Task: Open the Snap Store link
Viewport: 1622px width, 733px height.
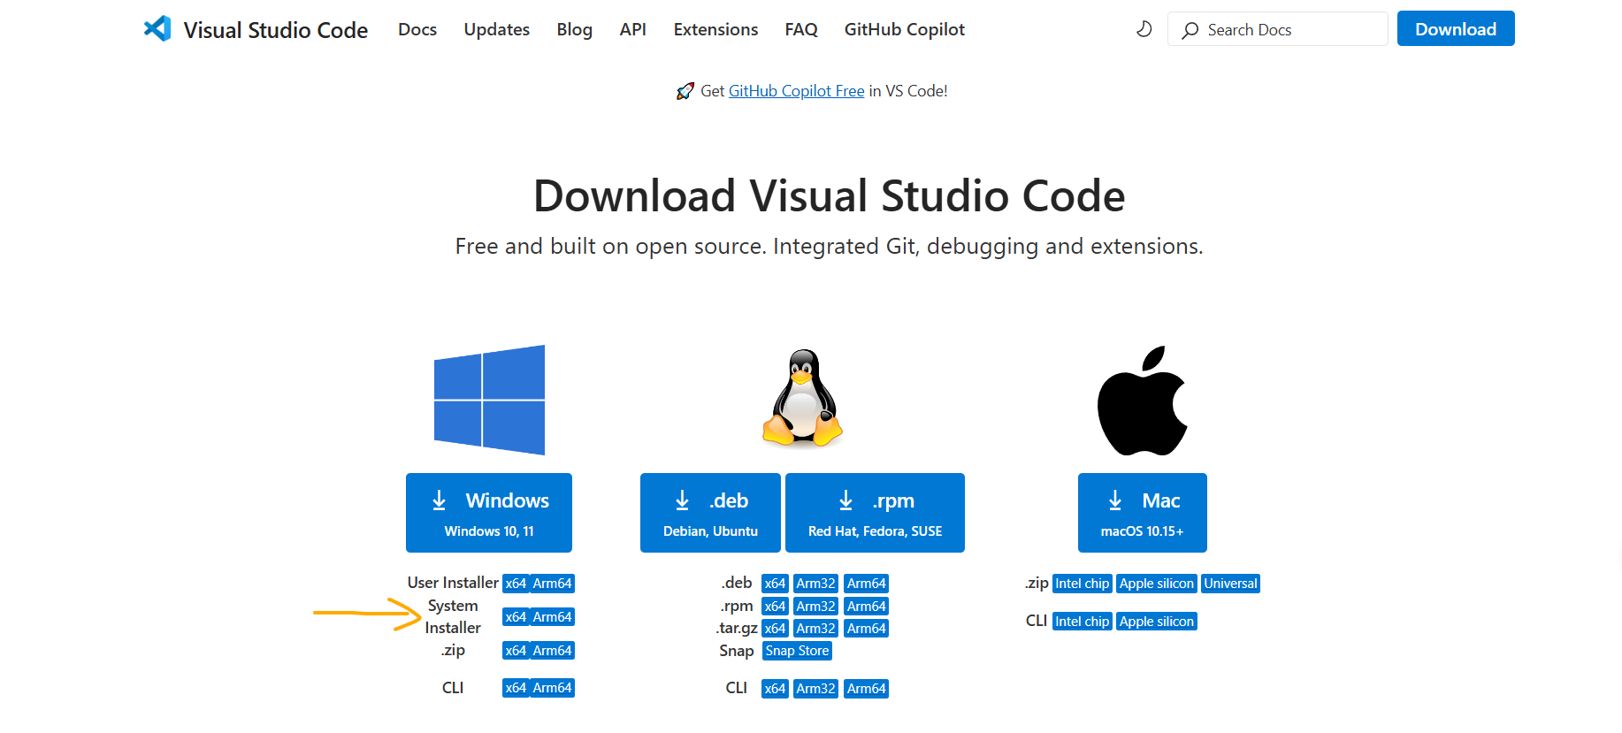Action: tap(797, 651)
